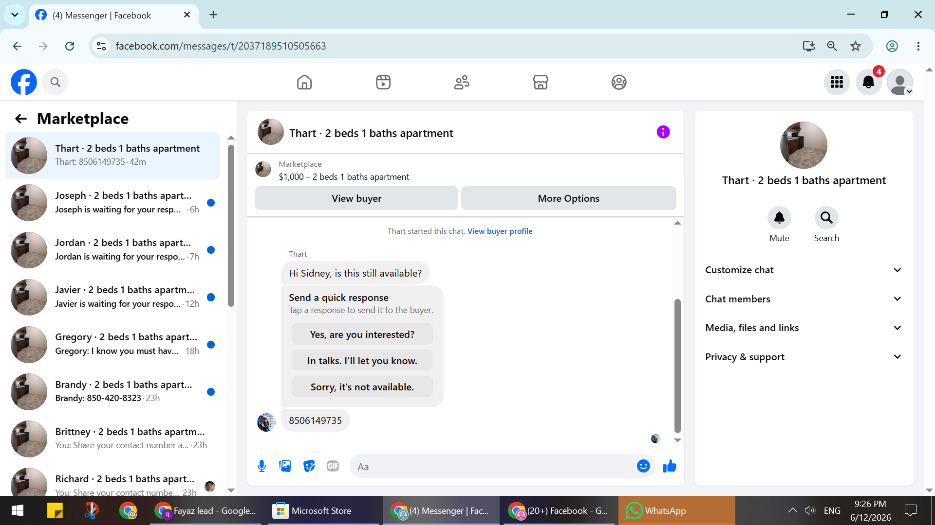Focus the Aa message input field

492,467
